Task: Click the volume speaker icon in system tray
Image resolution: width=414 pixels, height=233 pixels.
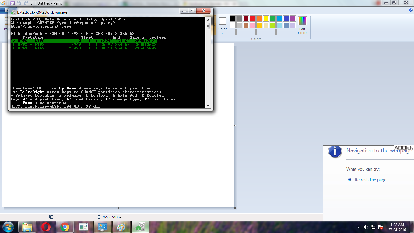Action: tap(366, 227)
